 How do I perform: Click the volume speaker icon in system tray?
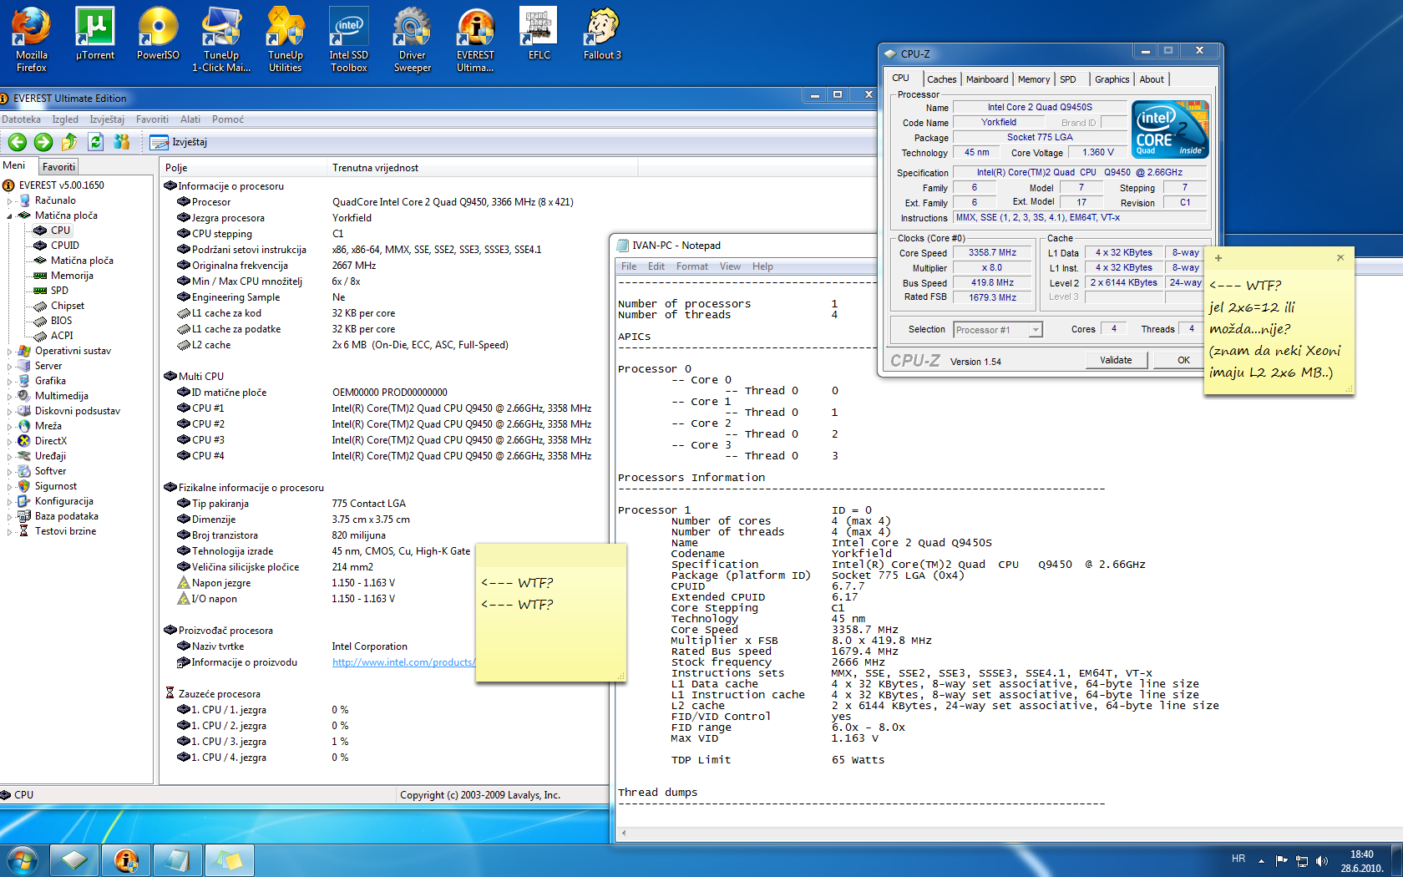1322,860
